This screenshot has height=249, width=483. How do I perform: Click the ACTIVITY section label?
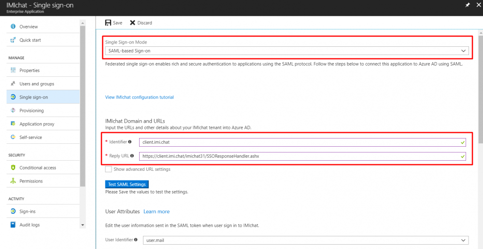16,199
